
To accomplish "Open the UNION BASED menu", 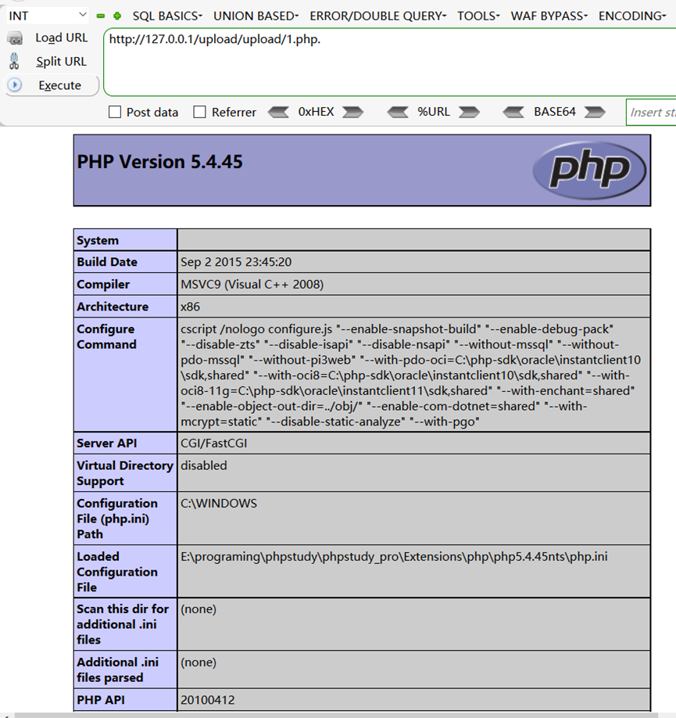I will (x=256, y=16).
